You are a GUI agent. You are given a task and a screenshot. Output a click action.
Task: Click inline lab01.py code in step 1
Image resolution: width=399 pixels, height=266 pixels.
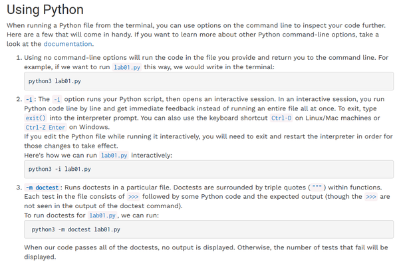click(x=127, y=67)
